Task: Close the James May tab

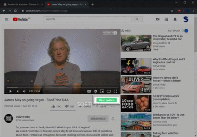Action: pos(86,4)
